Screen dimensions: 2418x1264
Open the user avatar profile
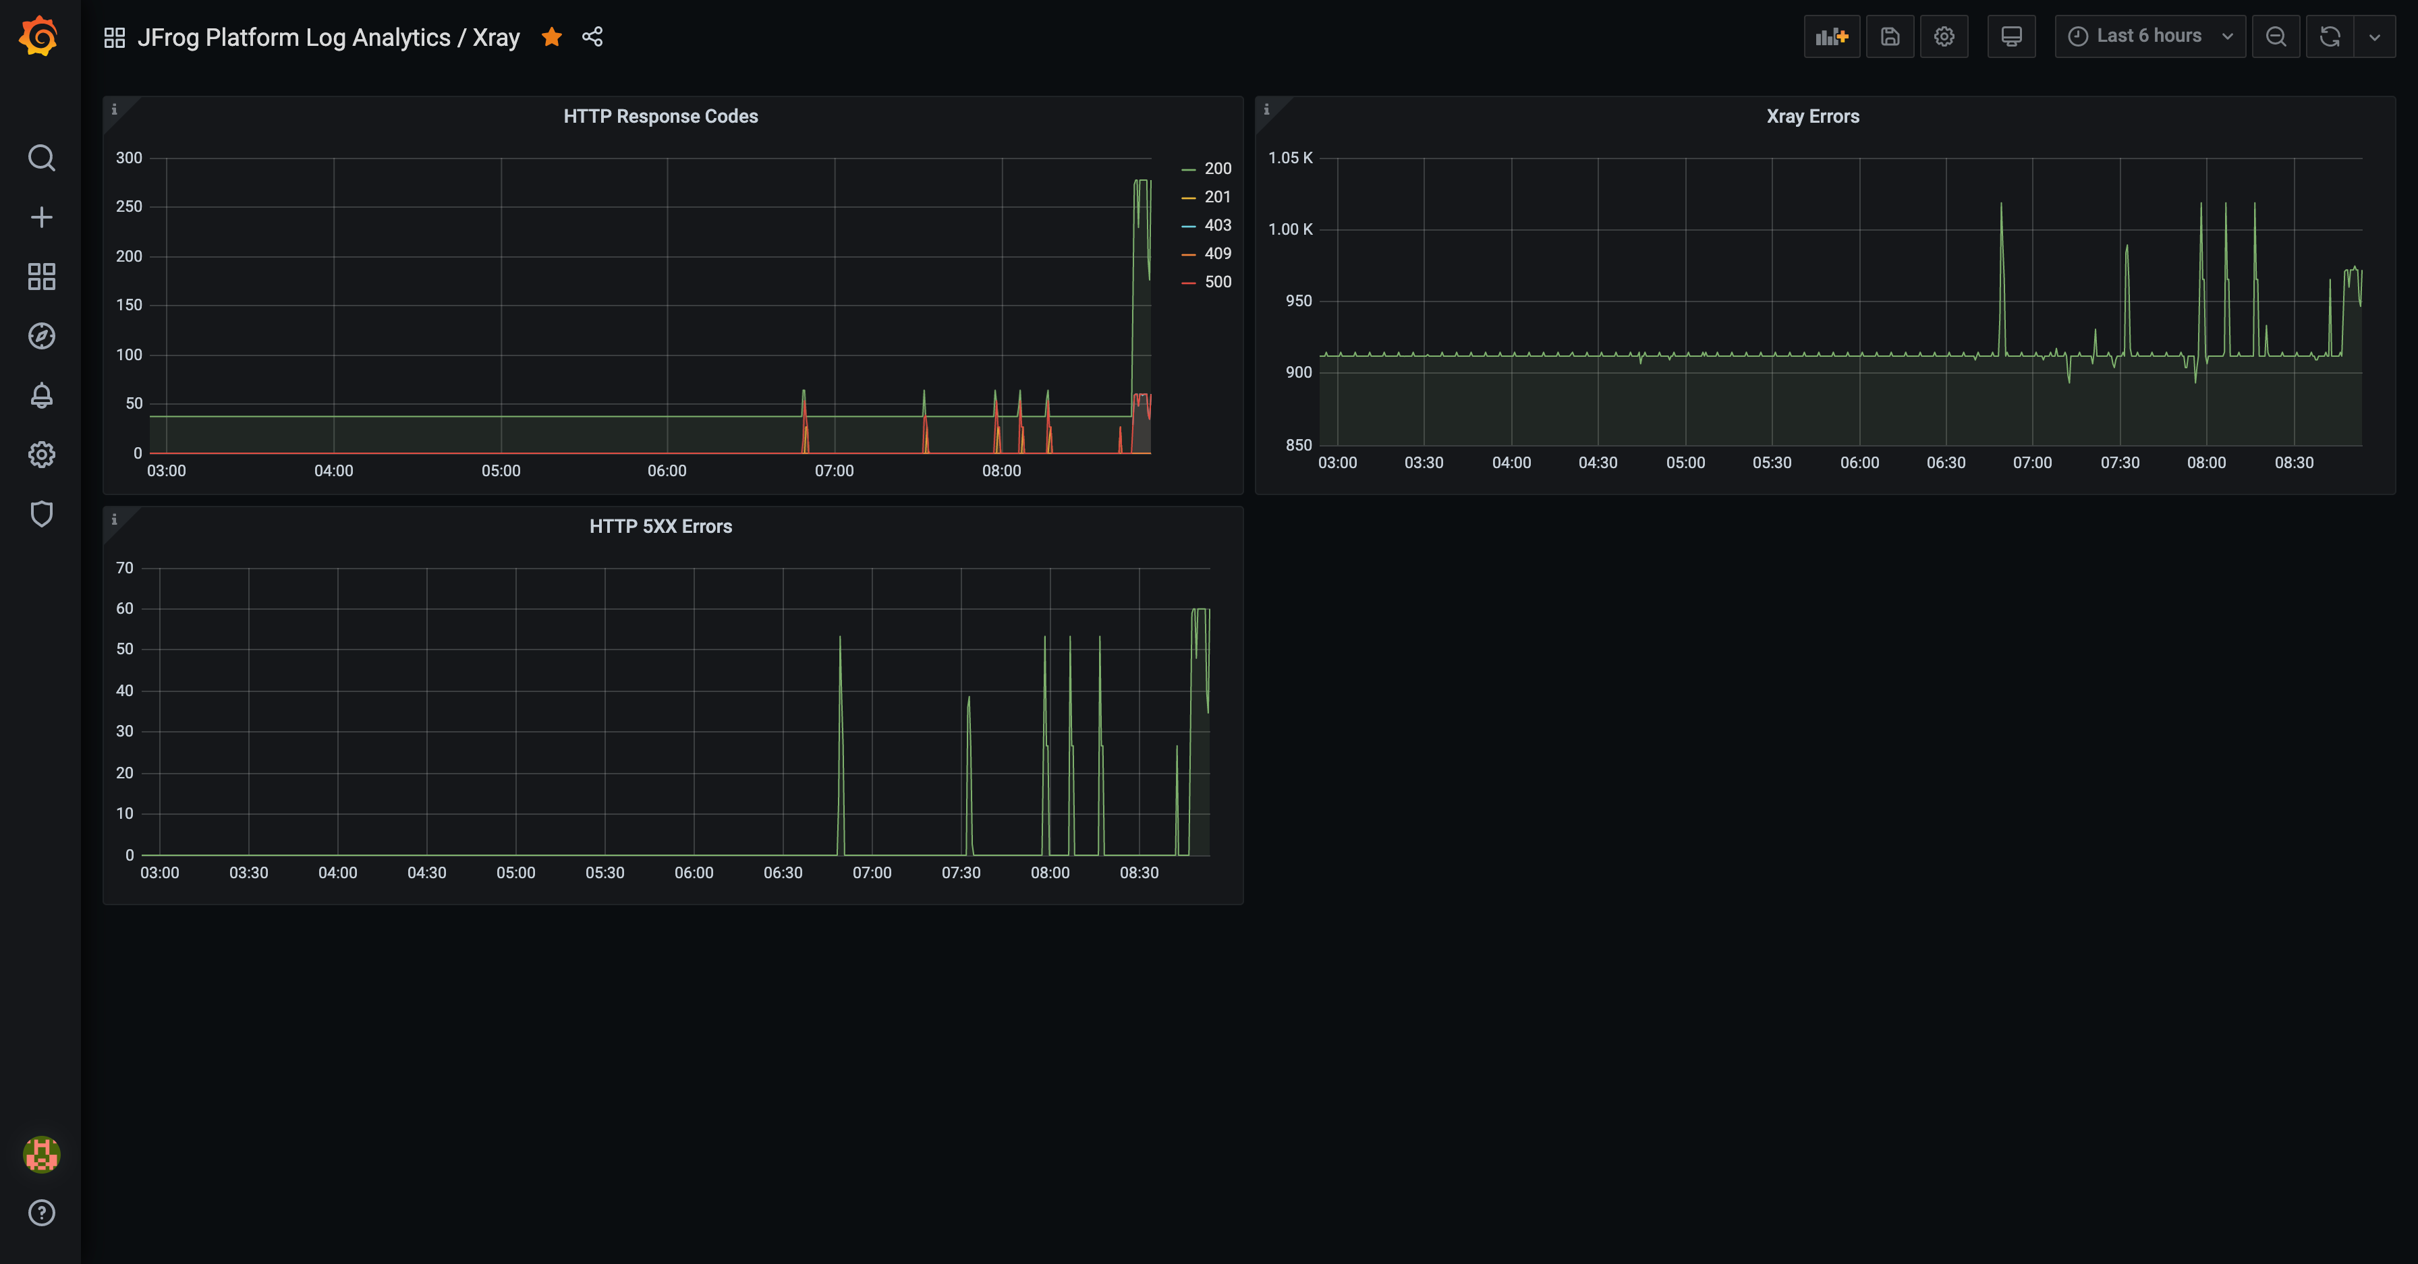tap(41, 1154)
